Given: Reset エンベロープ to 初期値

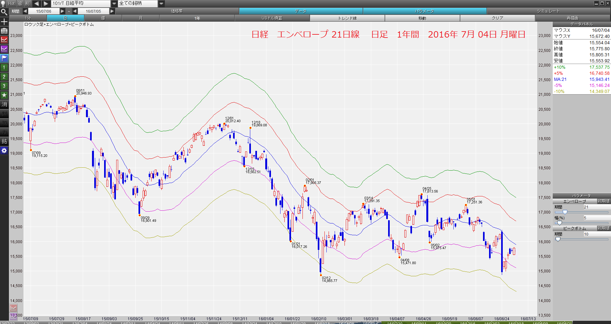Looking at the screenshot, I should 604,201.
